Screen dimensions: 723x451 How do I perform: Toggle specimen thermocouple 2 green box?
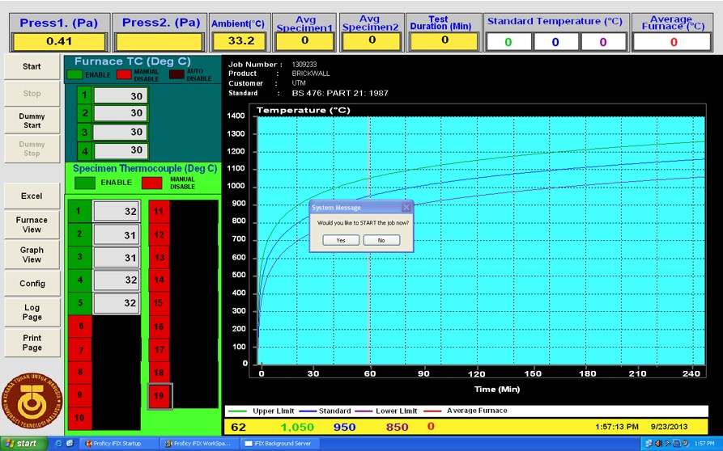80,234
